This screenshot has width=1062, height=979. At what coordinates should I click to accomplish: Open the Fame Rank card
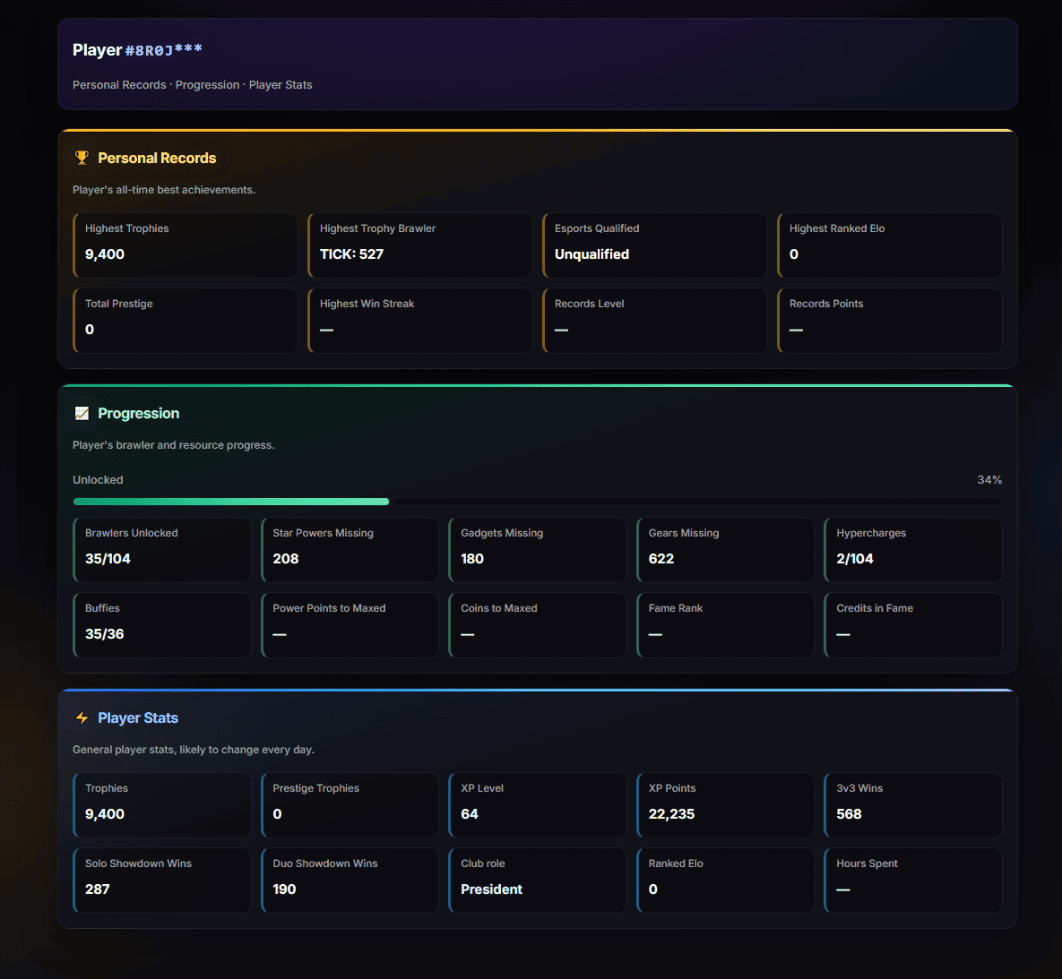(x=725, y=625)
